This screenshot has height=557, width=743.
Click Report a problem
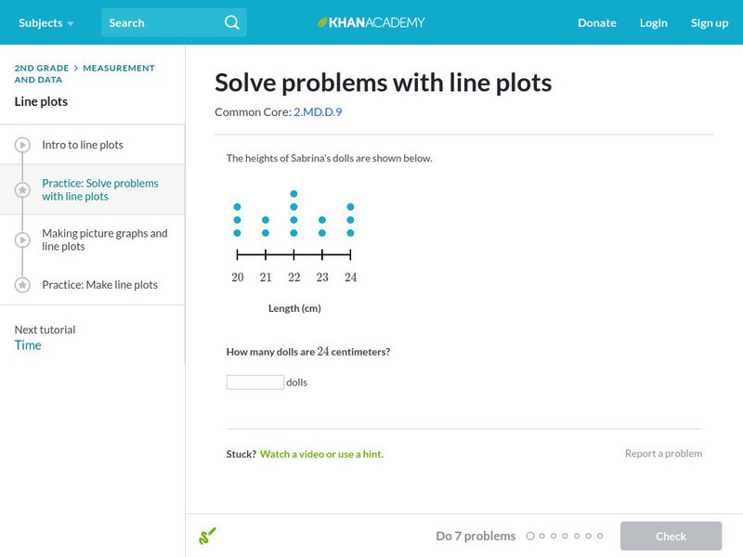point(663,453)
